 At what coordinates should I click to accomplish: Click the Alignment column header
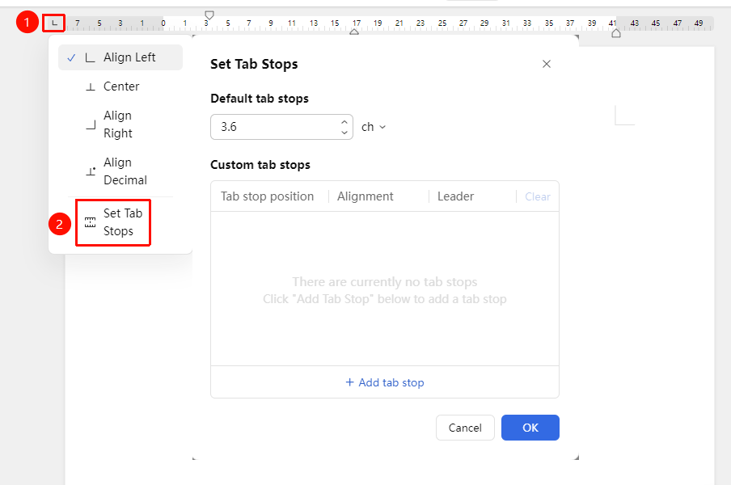point(365,196)
